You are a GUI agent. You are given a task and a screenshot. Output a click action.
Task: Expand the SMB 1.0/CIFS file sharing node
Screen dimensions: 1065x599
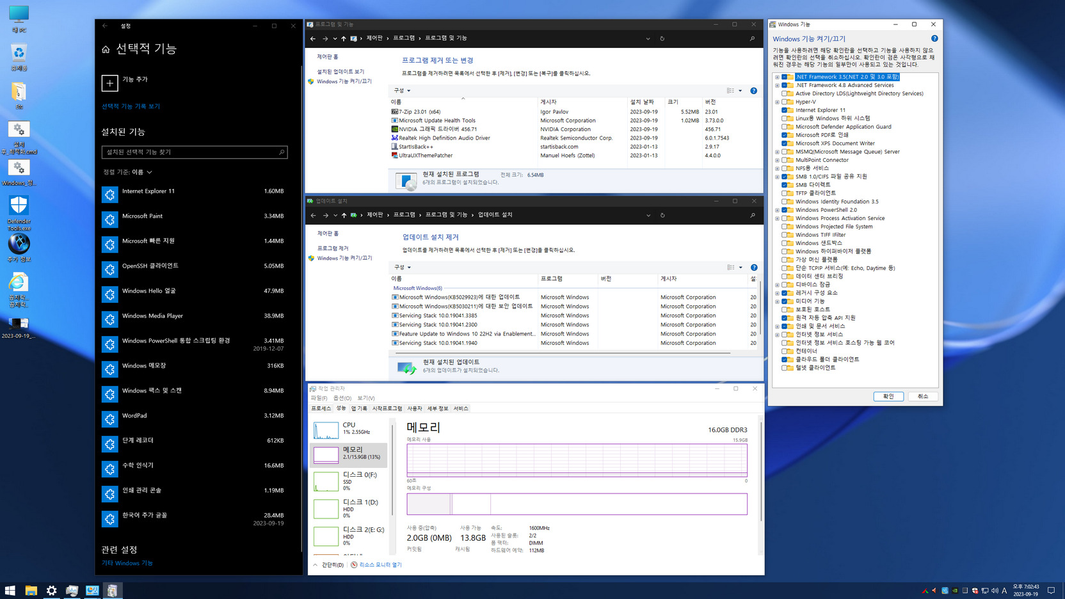point(777,177)
